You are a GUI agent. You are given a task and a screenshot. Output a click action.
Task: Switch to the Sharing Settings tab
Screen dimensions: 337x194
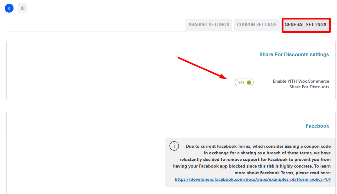point(209,25)
